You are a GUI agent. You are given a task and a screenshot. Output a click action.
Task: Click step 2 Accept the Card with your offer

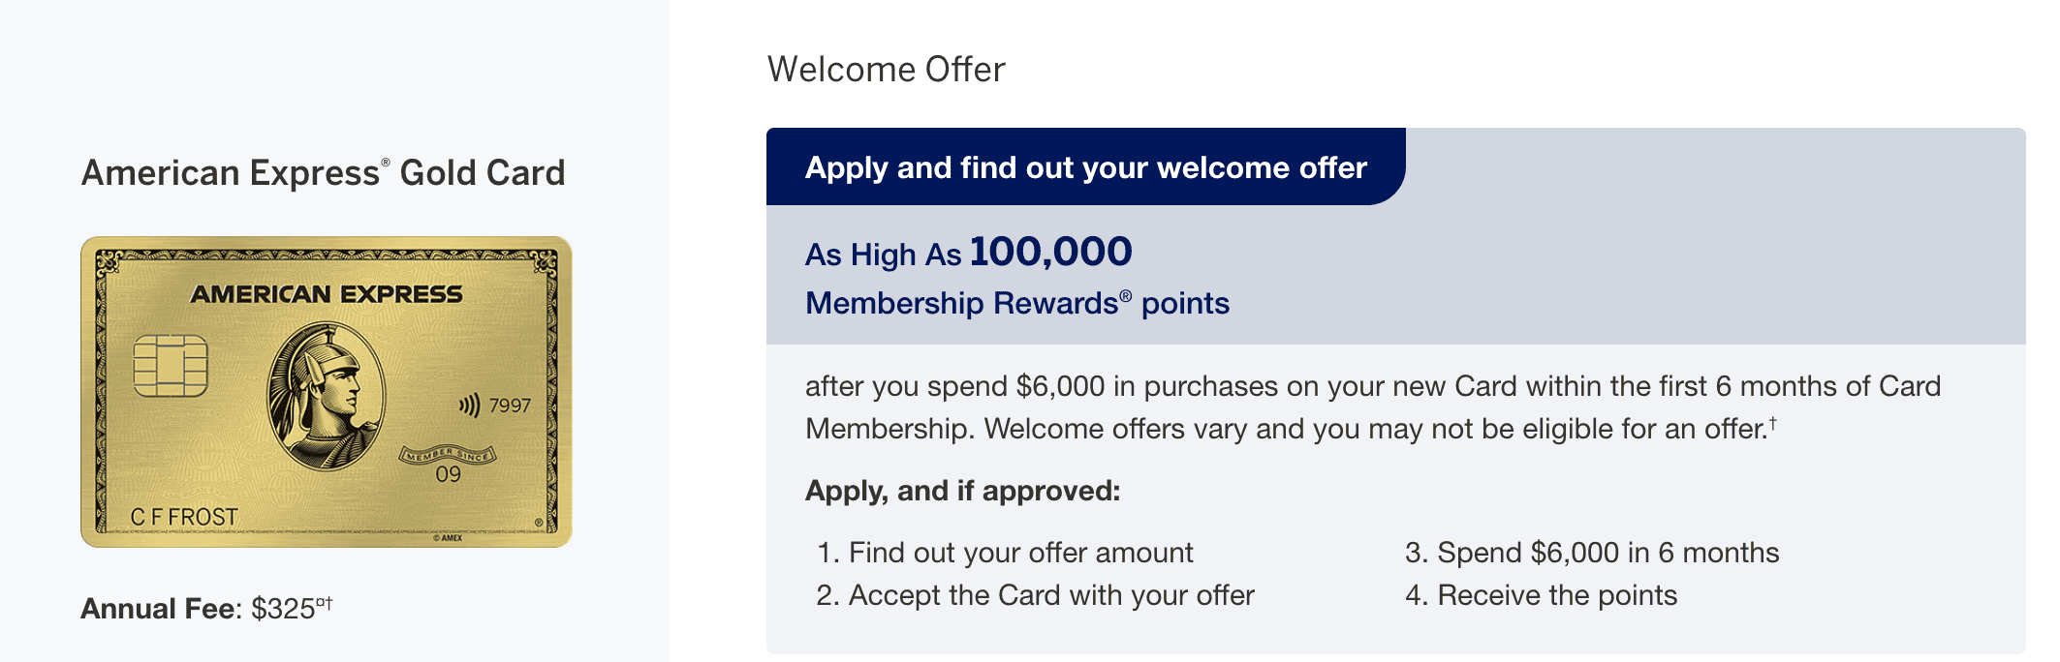coord(1035,595)
